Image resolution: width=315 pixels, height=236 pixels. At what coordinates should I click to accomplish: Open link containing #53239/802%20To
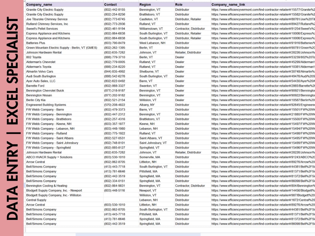point(263,57)
